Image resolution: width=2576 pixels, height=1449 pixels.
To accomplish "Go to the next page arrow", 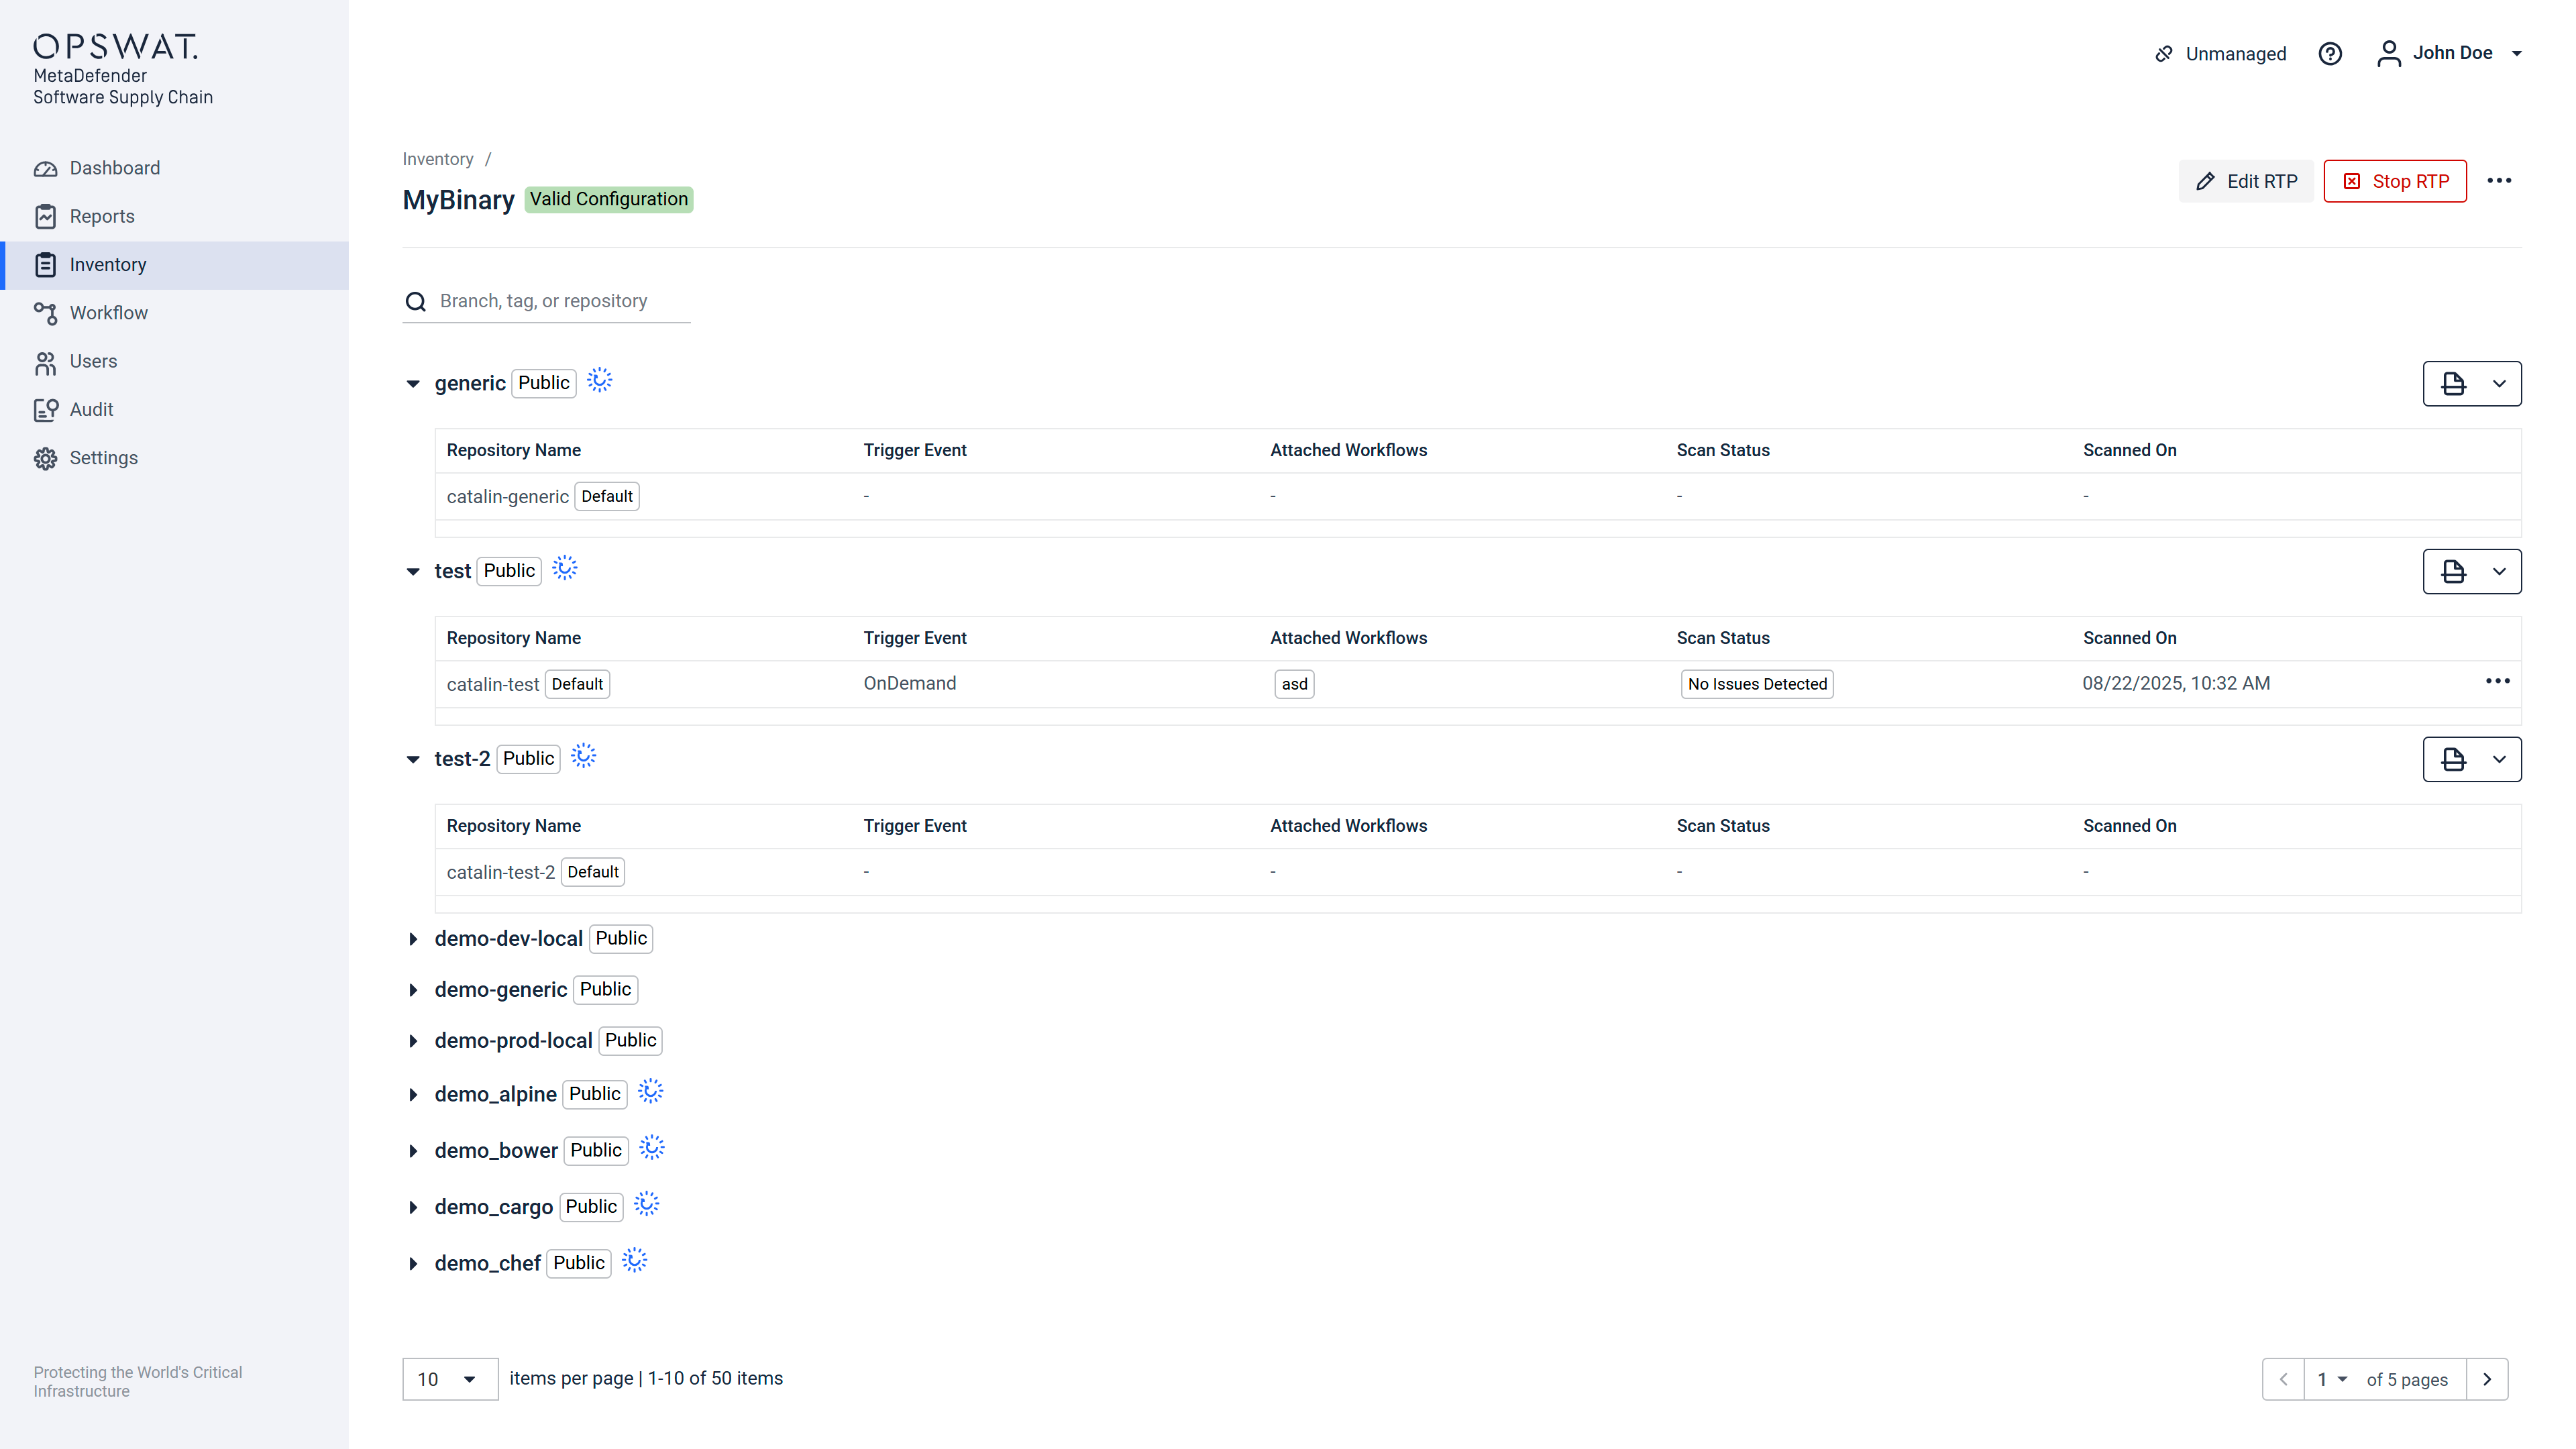I will point(2487,1379).
